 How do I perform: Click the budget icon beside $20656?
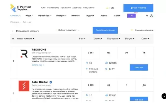tap(106, 63)
